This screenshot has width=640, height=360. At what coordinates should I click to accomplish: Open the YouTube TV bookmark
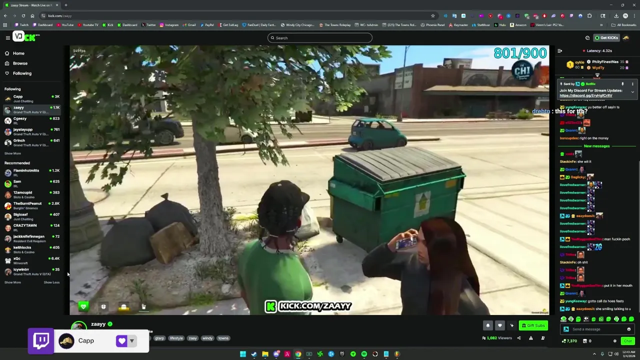click(x=88, y=25)
